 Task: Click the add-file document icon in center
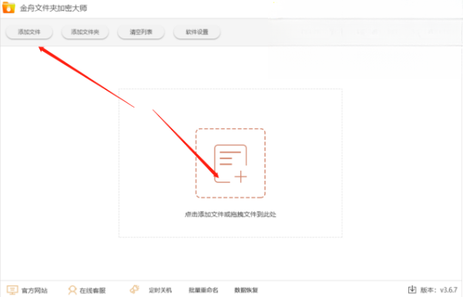pos(230,163)
